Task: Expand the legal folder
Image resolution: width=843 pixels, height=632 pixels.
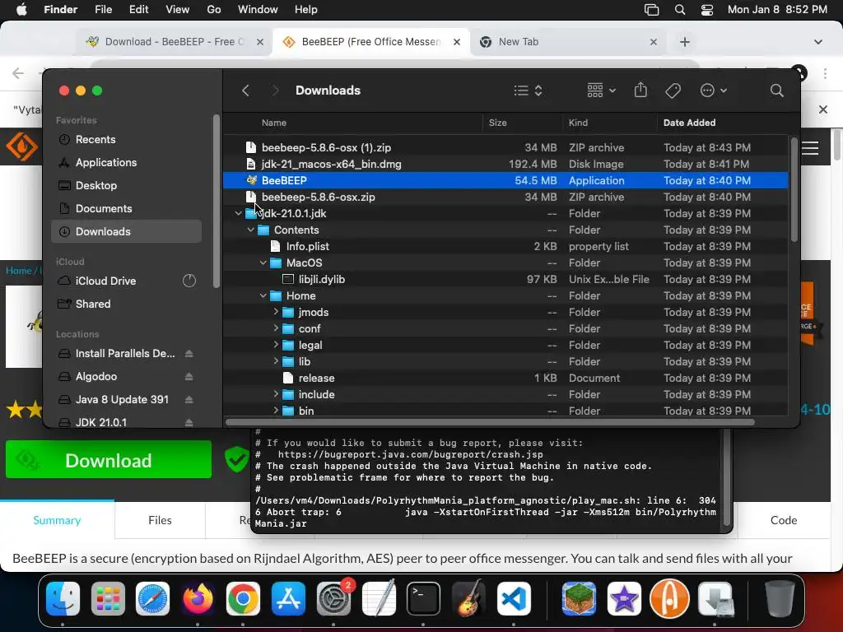Action: click(x=275, y=345)
